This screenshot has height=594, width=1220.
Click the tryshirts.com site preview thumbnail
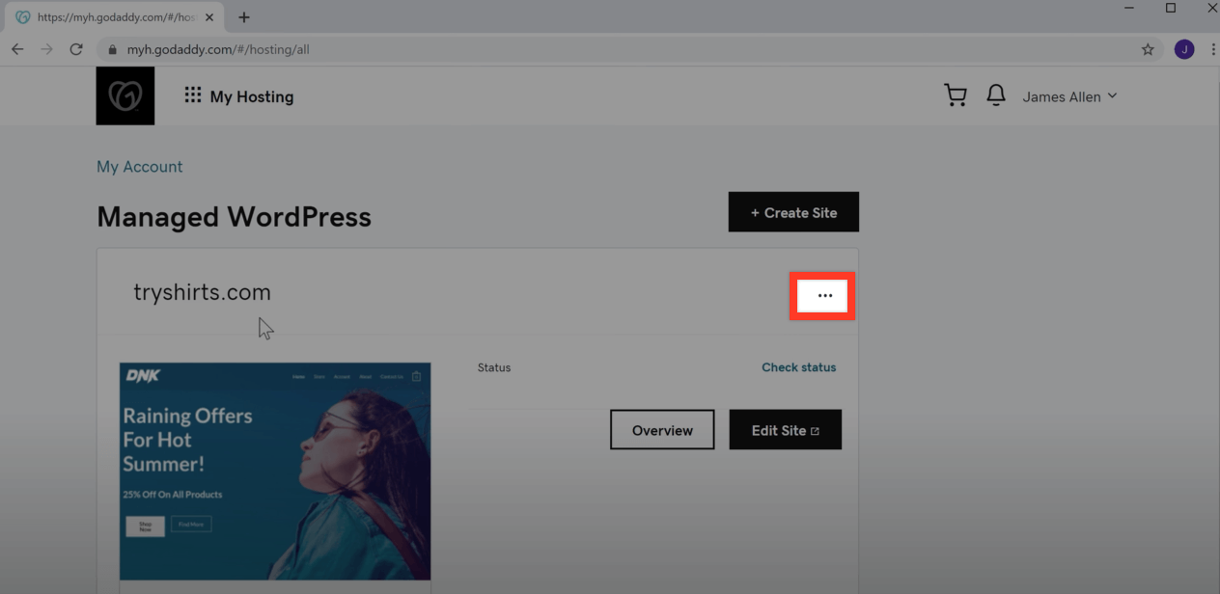click(x=275, y=471)
